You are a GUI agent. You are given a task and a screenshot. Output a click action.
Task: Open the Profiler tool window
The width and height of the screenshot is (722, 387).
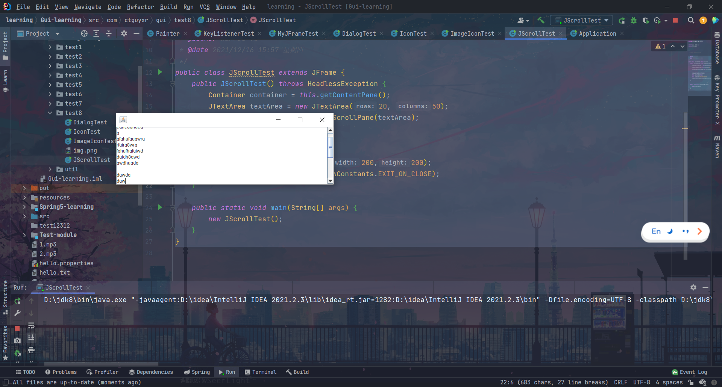click(x=103, y=372)
